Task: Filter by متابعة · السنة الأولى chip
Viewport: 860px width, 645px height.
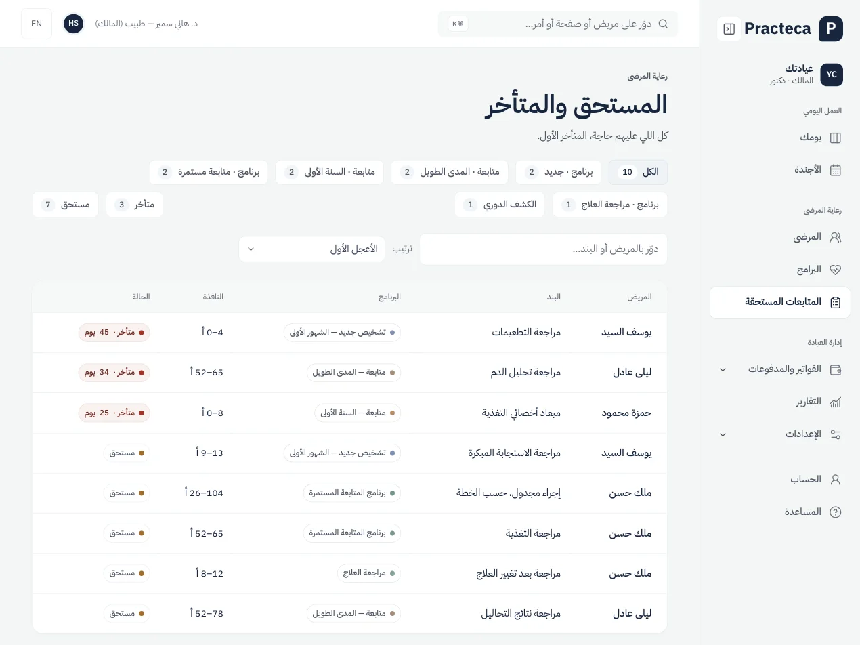Action: 330,172
